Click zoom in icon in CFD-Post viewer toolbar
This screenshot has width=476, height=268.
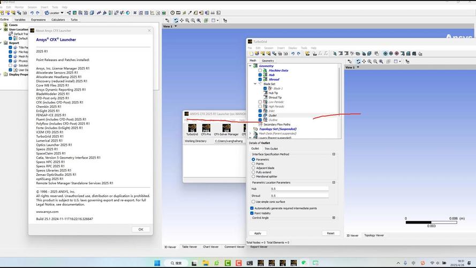click(x=187, y=20)
